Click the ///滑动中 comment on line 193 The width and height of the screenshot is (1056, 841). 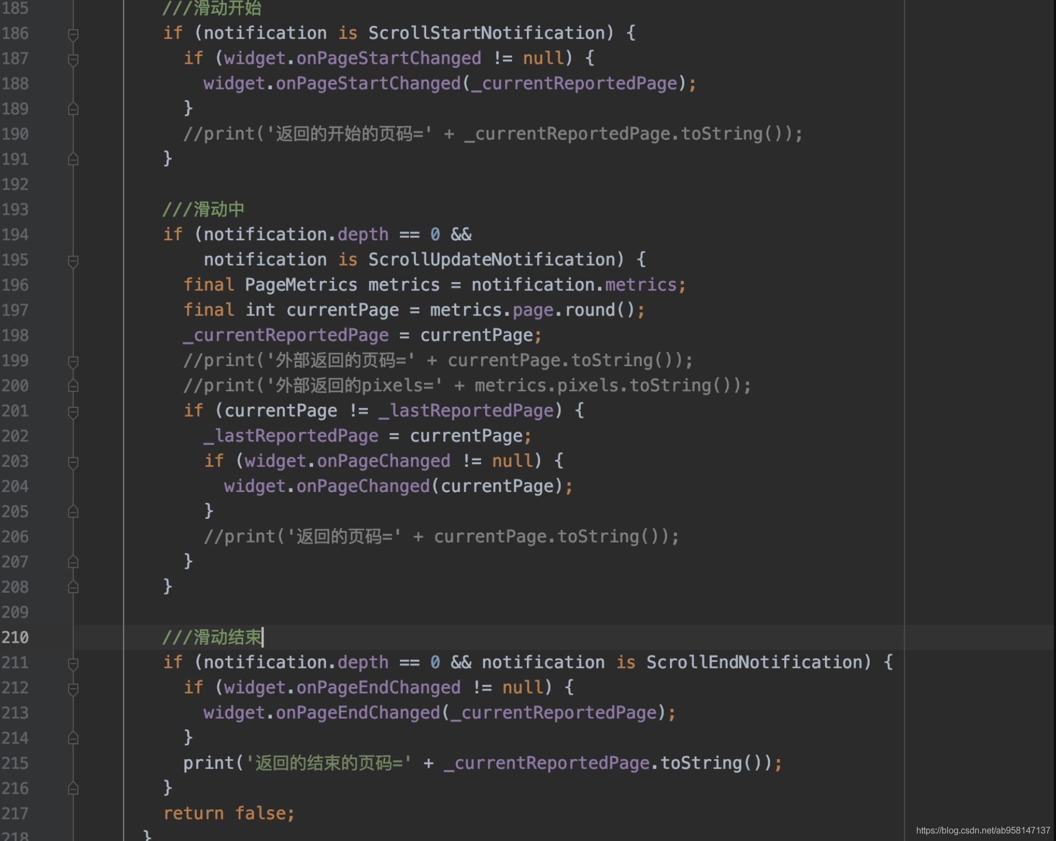[204, 209]
